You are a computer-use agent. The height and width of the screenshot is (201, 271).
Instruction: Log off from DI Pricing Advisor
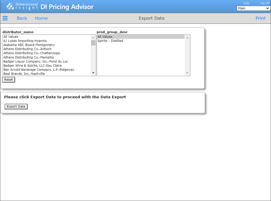coord(264,3)
